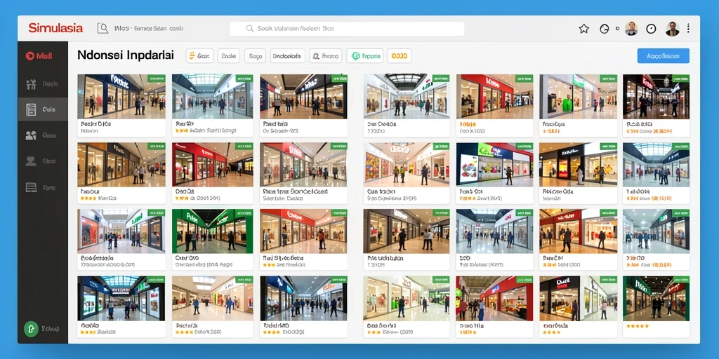Select the Dndoolols filter chip
This screenshot has width=719, height=359.
click(287, 56)
